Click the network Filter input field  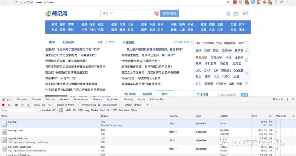coord(17,110)
